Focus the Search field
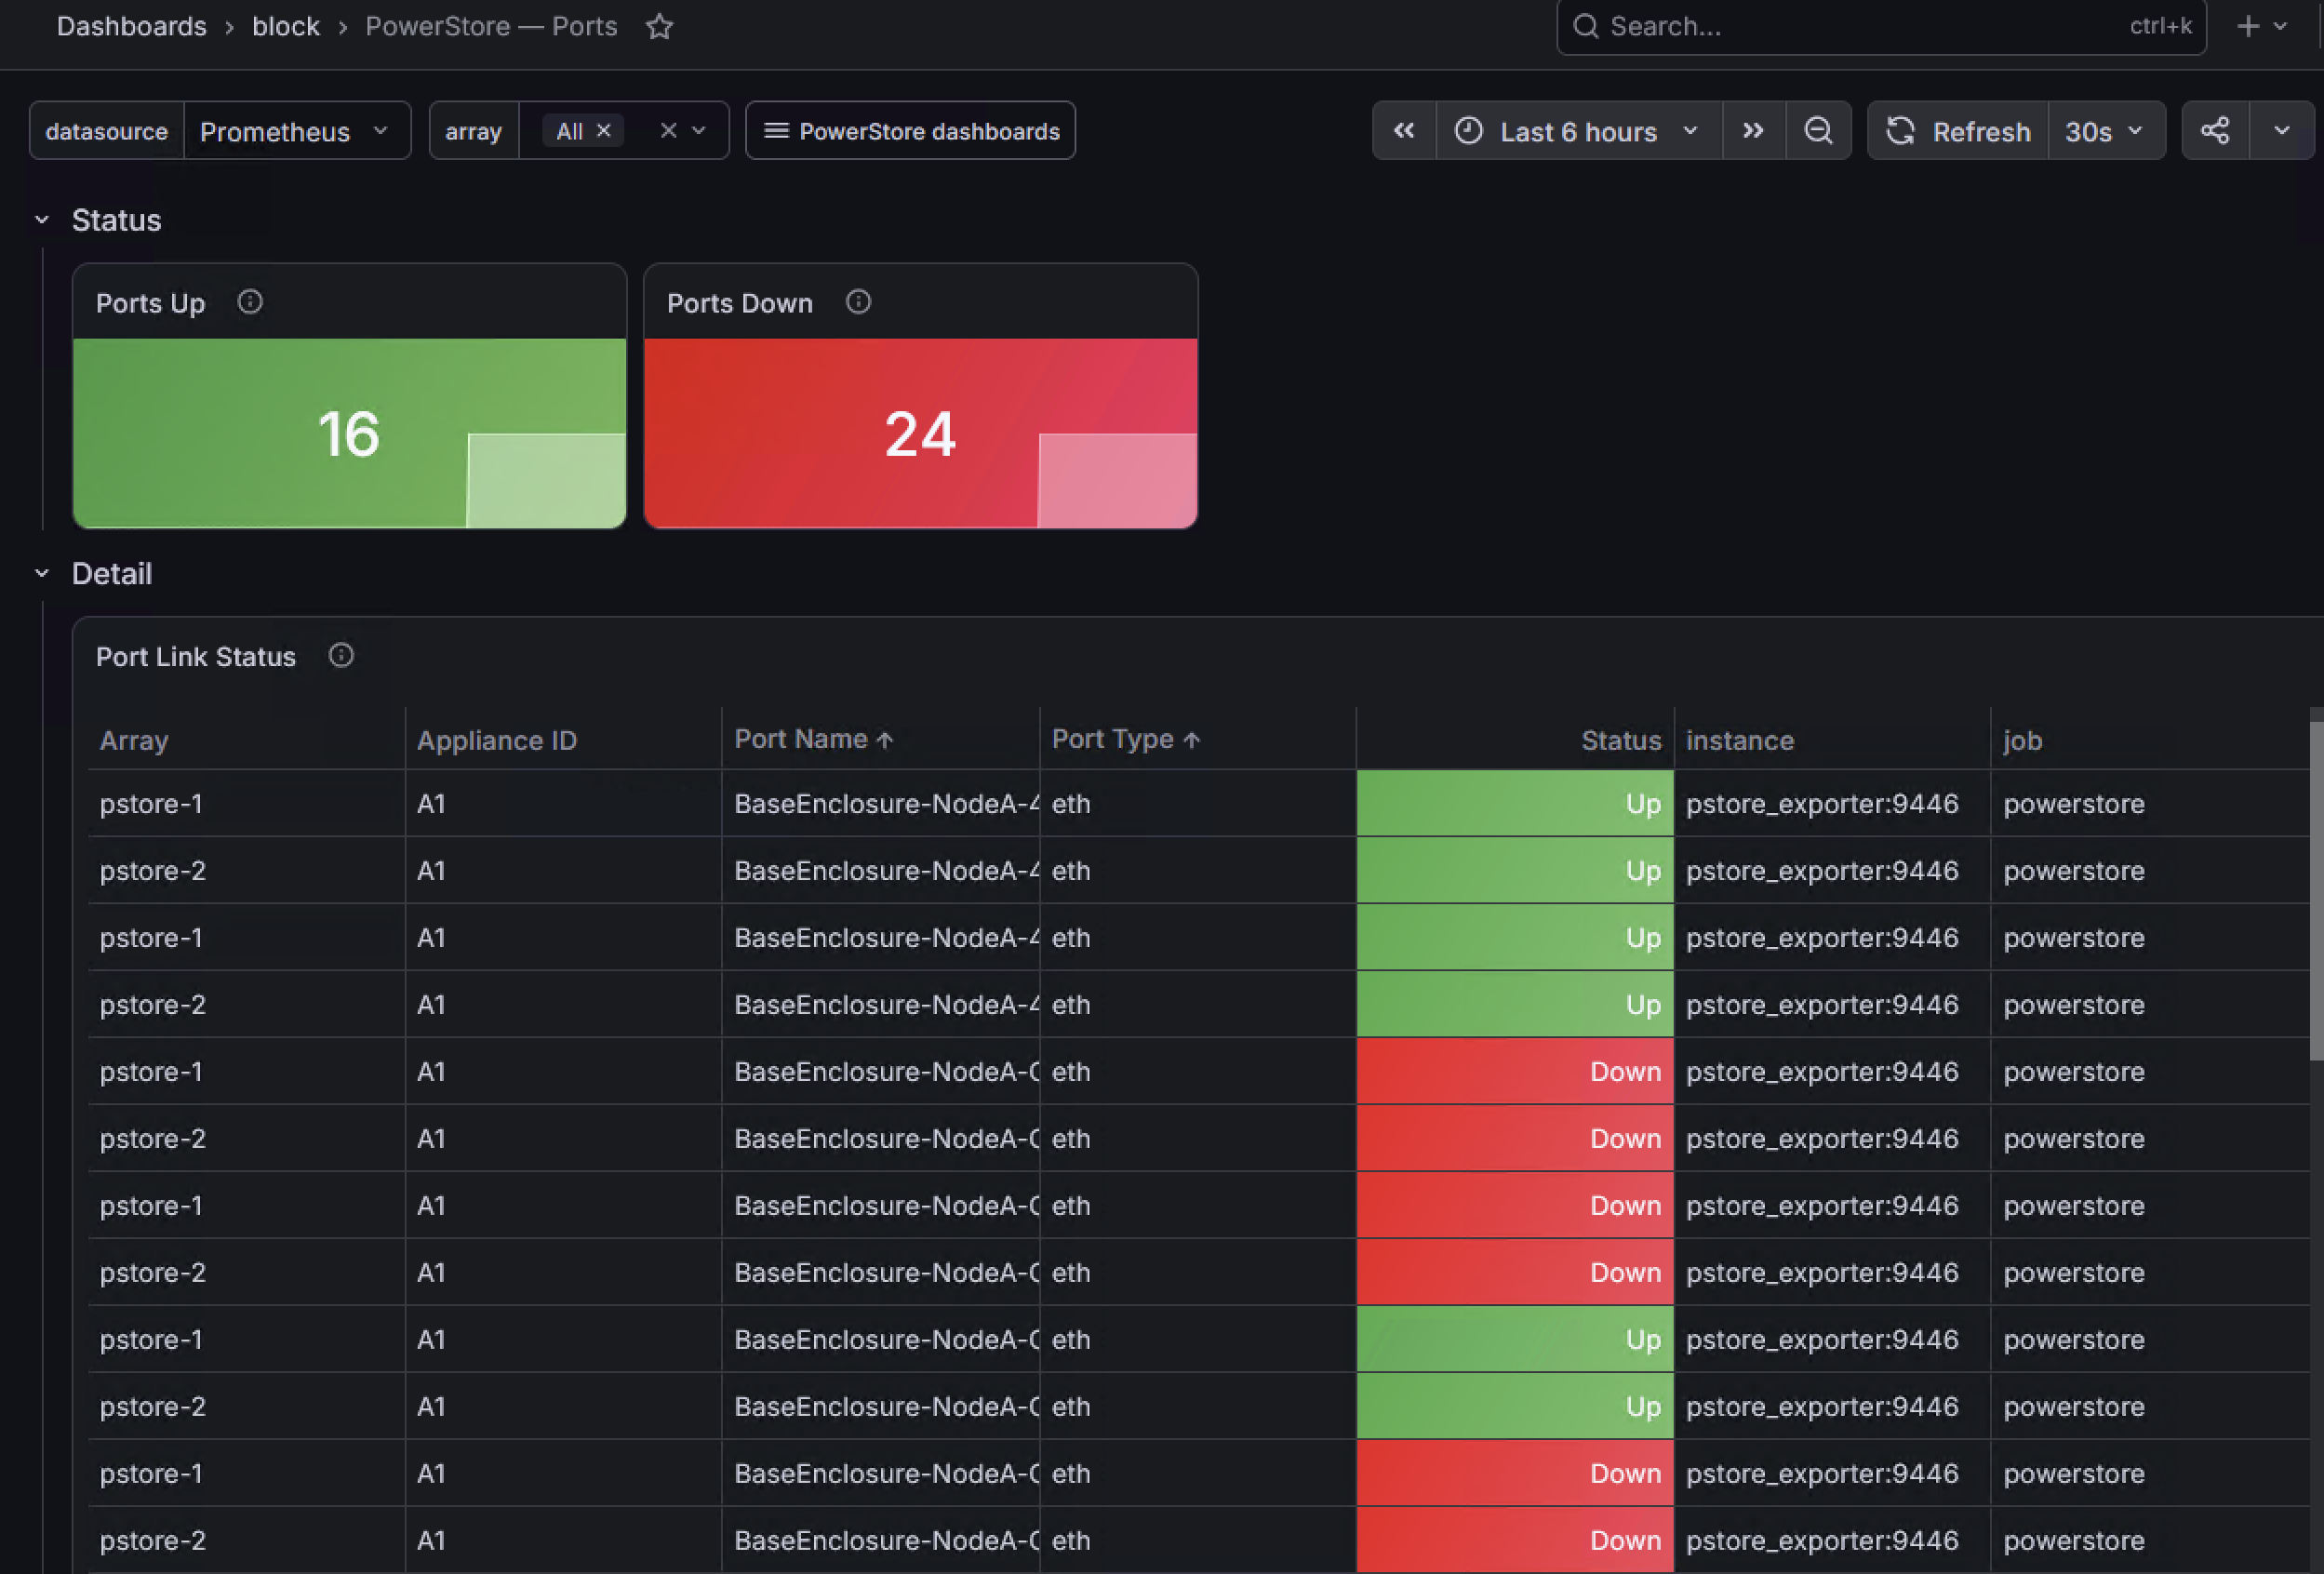This screenshot has height=1574, width=2324. (1880, 26)
